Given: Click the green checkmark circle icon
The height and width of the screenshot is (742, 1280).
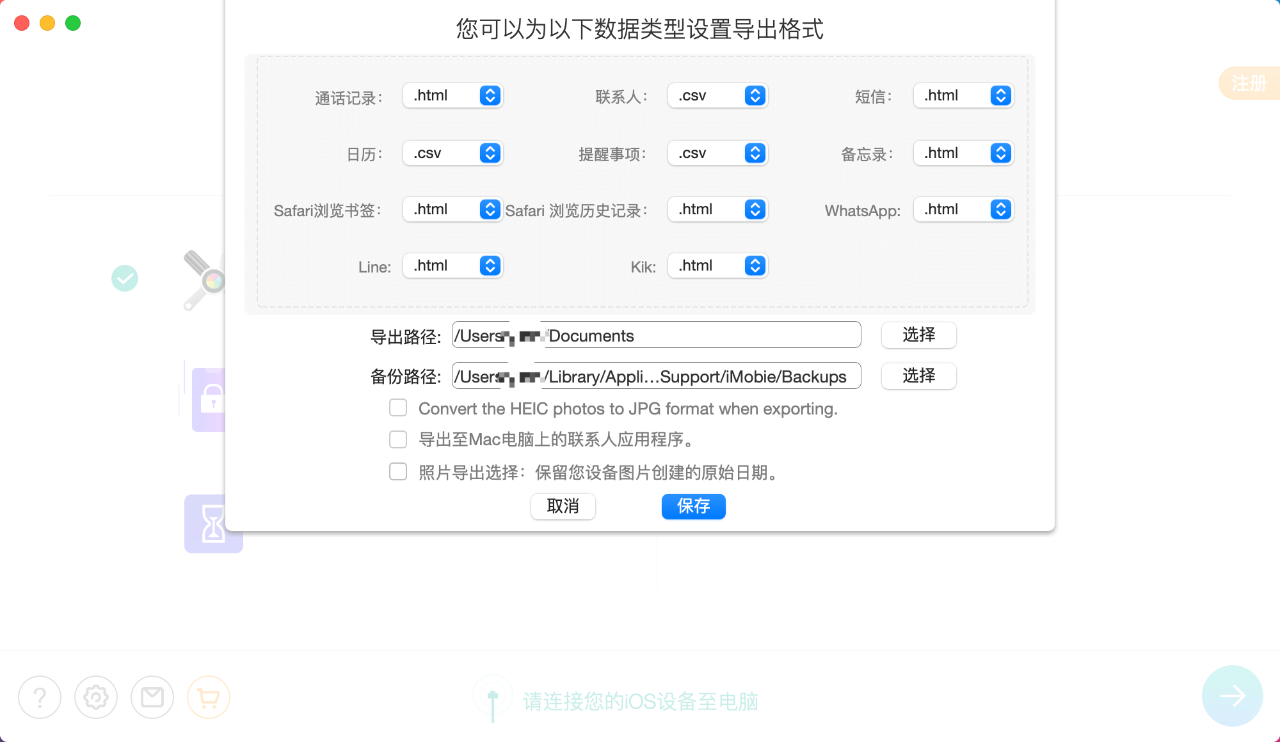Looking at the screenshot, I should [x=125, y=278].
